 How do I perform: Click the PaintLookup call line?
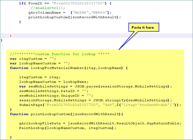pyautogui.click(x=68, y=128)
